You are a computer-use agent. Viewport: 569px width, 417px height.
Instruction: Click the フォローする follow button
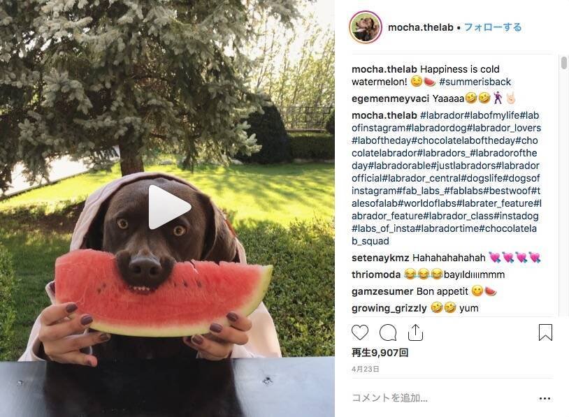(493, 27)
